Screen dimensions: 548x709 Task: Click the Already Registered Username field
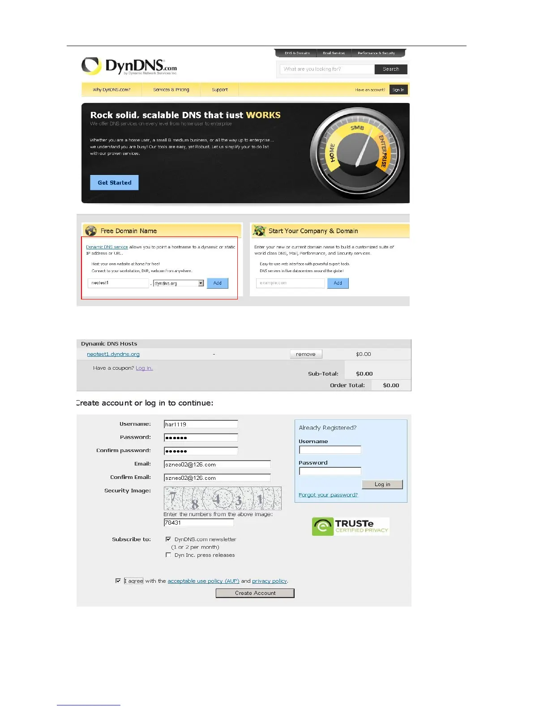[330, 450]
